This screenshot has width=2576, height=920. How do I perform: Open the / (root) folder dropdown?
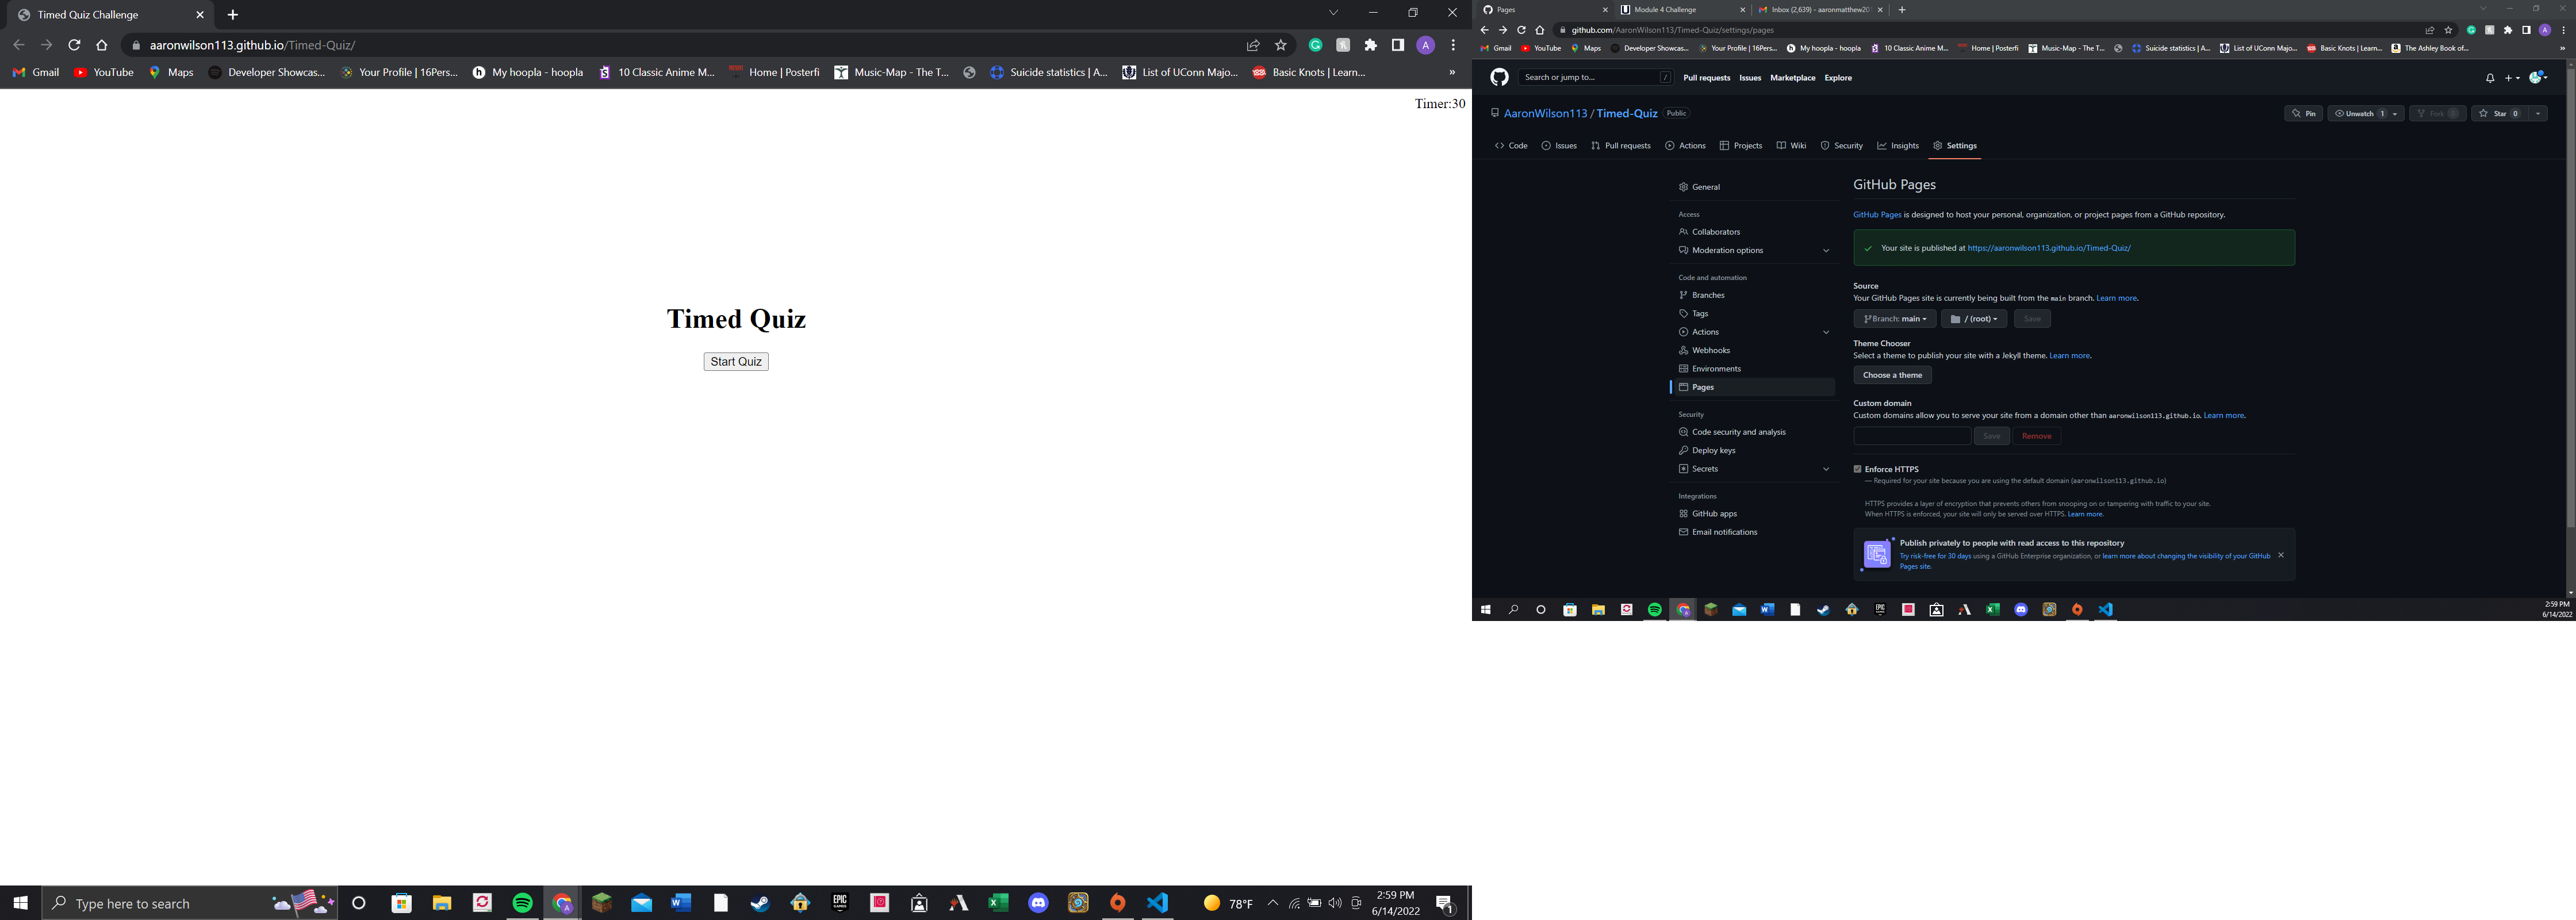click(1974, 319)
